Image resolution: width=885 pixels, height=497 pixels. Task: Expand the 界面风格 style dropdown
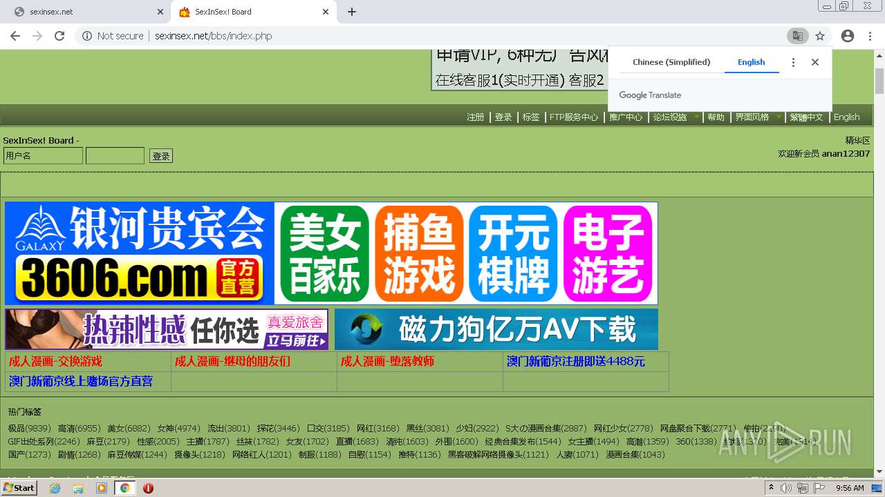pos(758,117)
